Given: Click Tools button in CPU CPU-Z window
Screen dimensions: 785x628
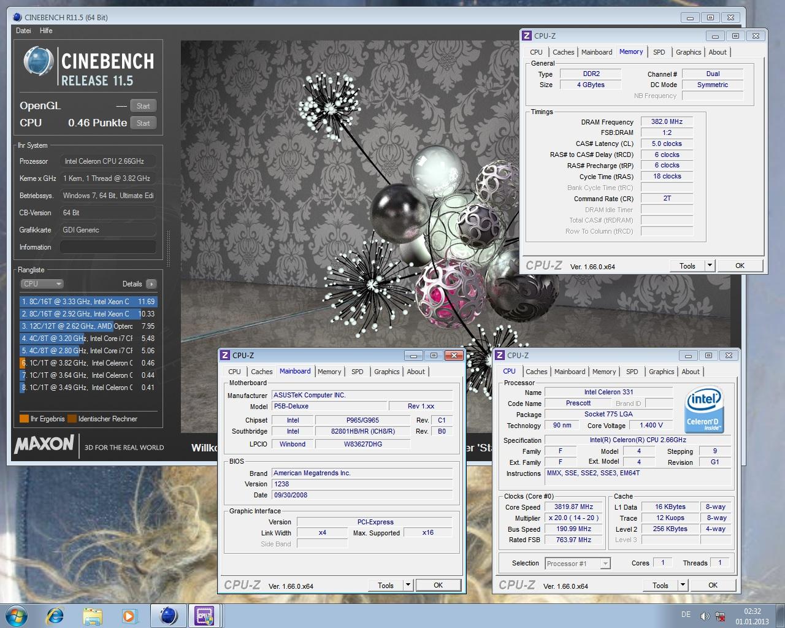Looking at the screenshot, I should tap(661, 585).
